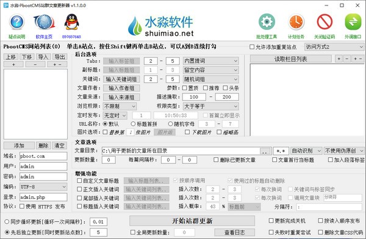
Task: Tick 正文插入关键词 checkbox
Action: coord(79,189)
